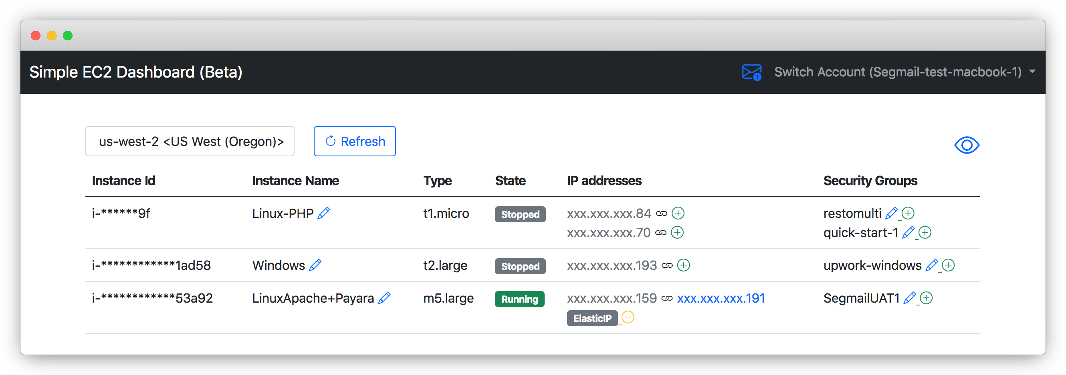Click plus icon next to quick-start-1
This screenshot has width=1066, height=375.
(925, 233)
